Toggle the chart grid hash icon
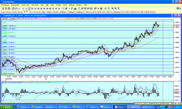 [x=66, y=8]
